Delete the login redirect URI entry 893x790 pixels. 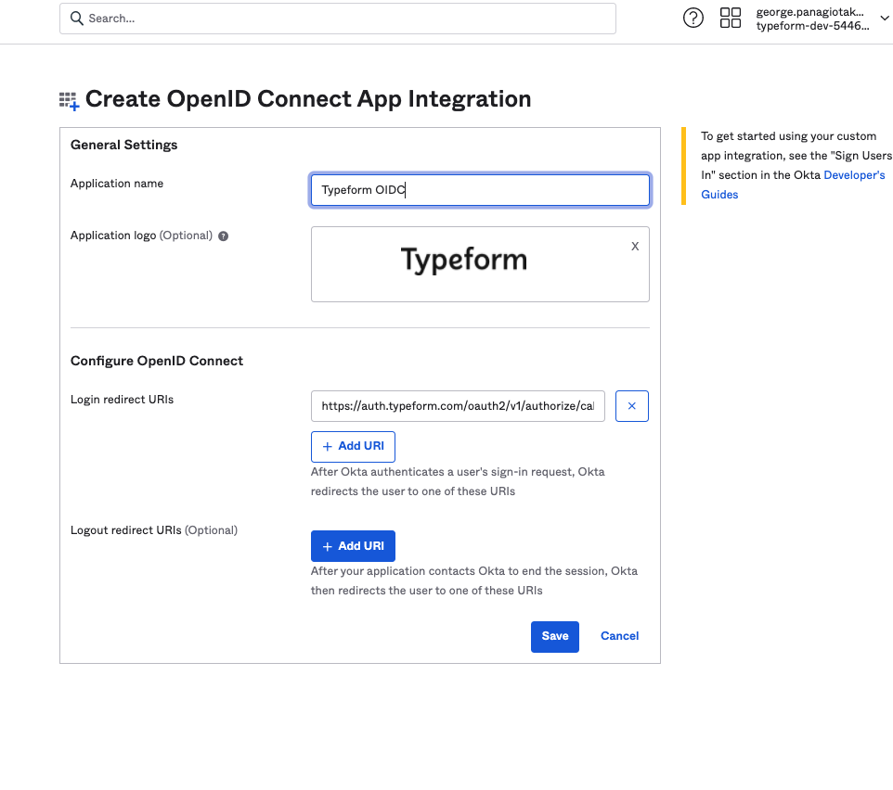[x=631, y=406]
